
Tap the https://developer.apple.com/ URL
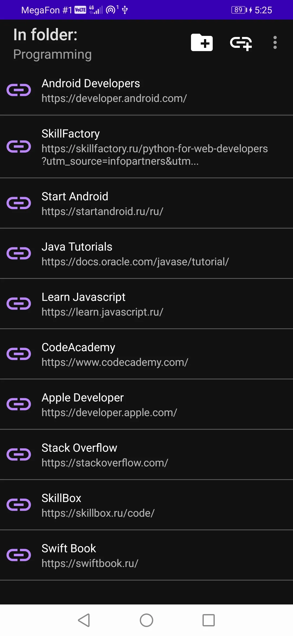(x=109, y=413)
